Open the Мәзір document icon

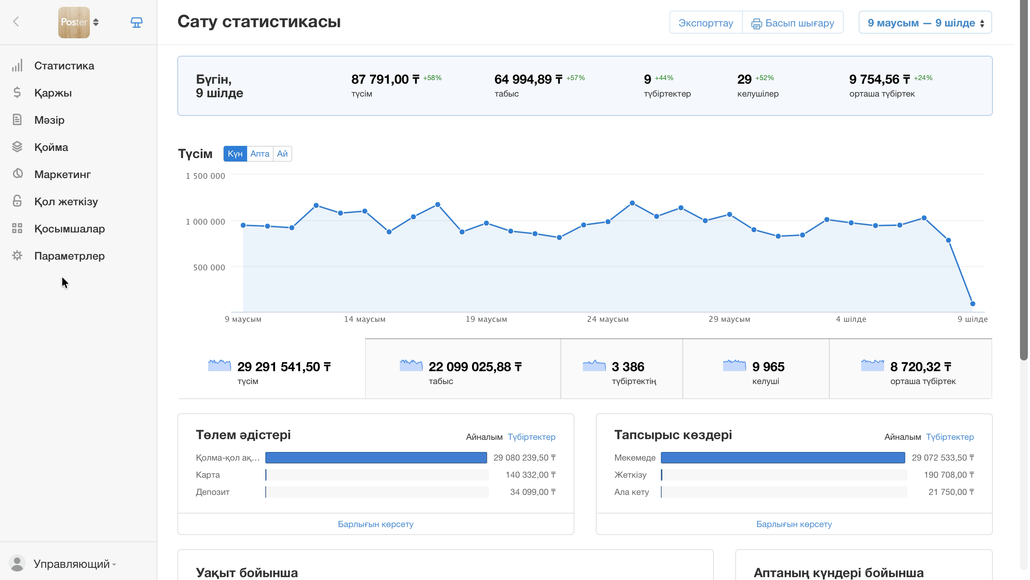(17, 120)
